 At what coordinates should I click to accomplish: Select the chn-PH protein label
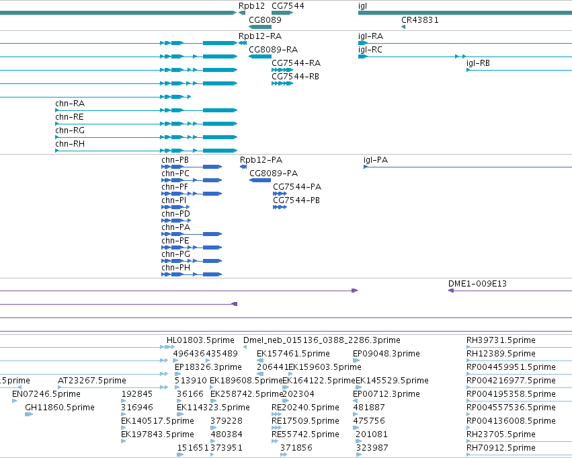pos(176,268)
